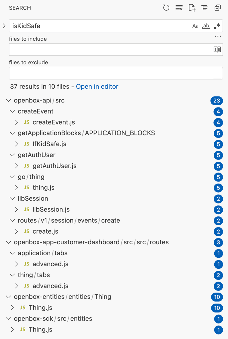
Task: Expand the replace input field
Action: click(x=4, y=26)
